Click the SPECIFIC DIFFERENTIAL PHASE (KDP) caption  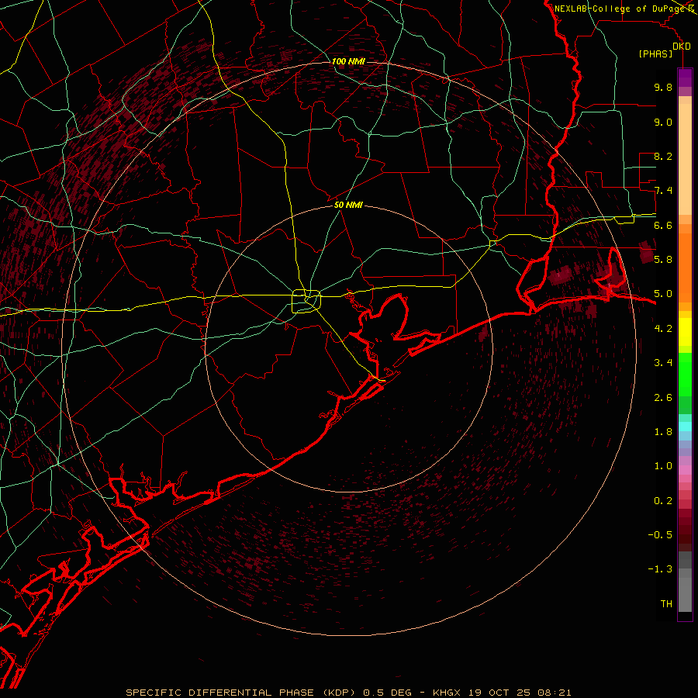(242, 693)
